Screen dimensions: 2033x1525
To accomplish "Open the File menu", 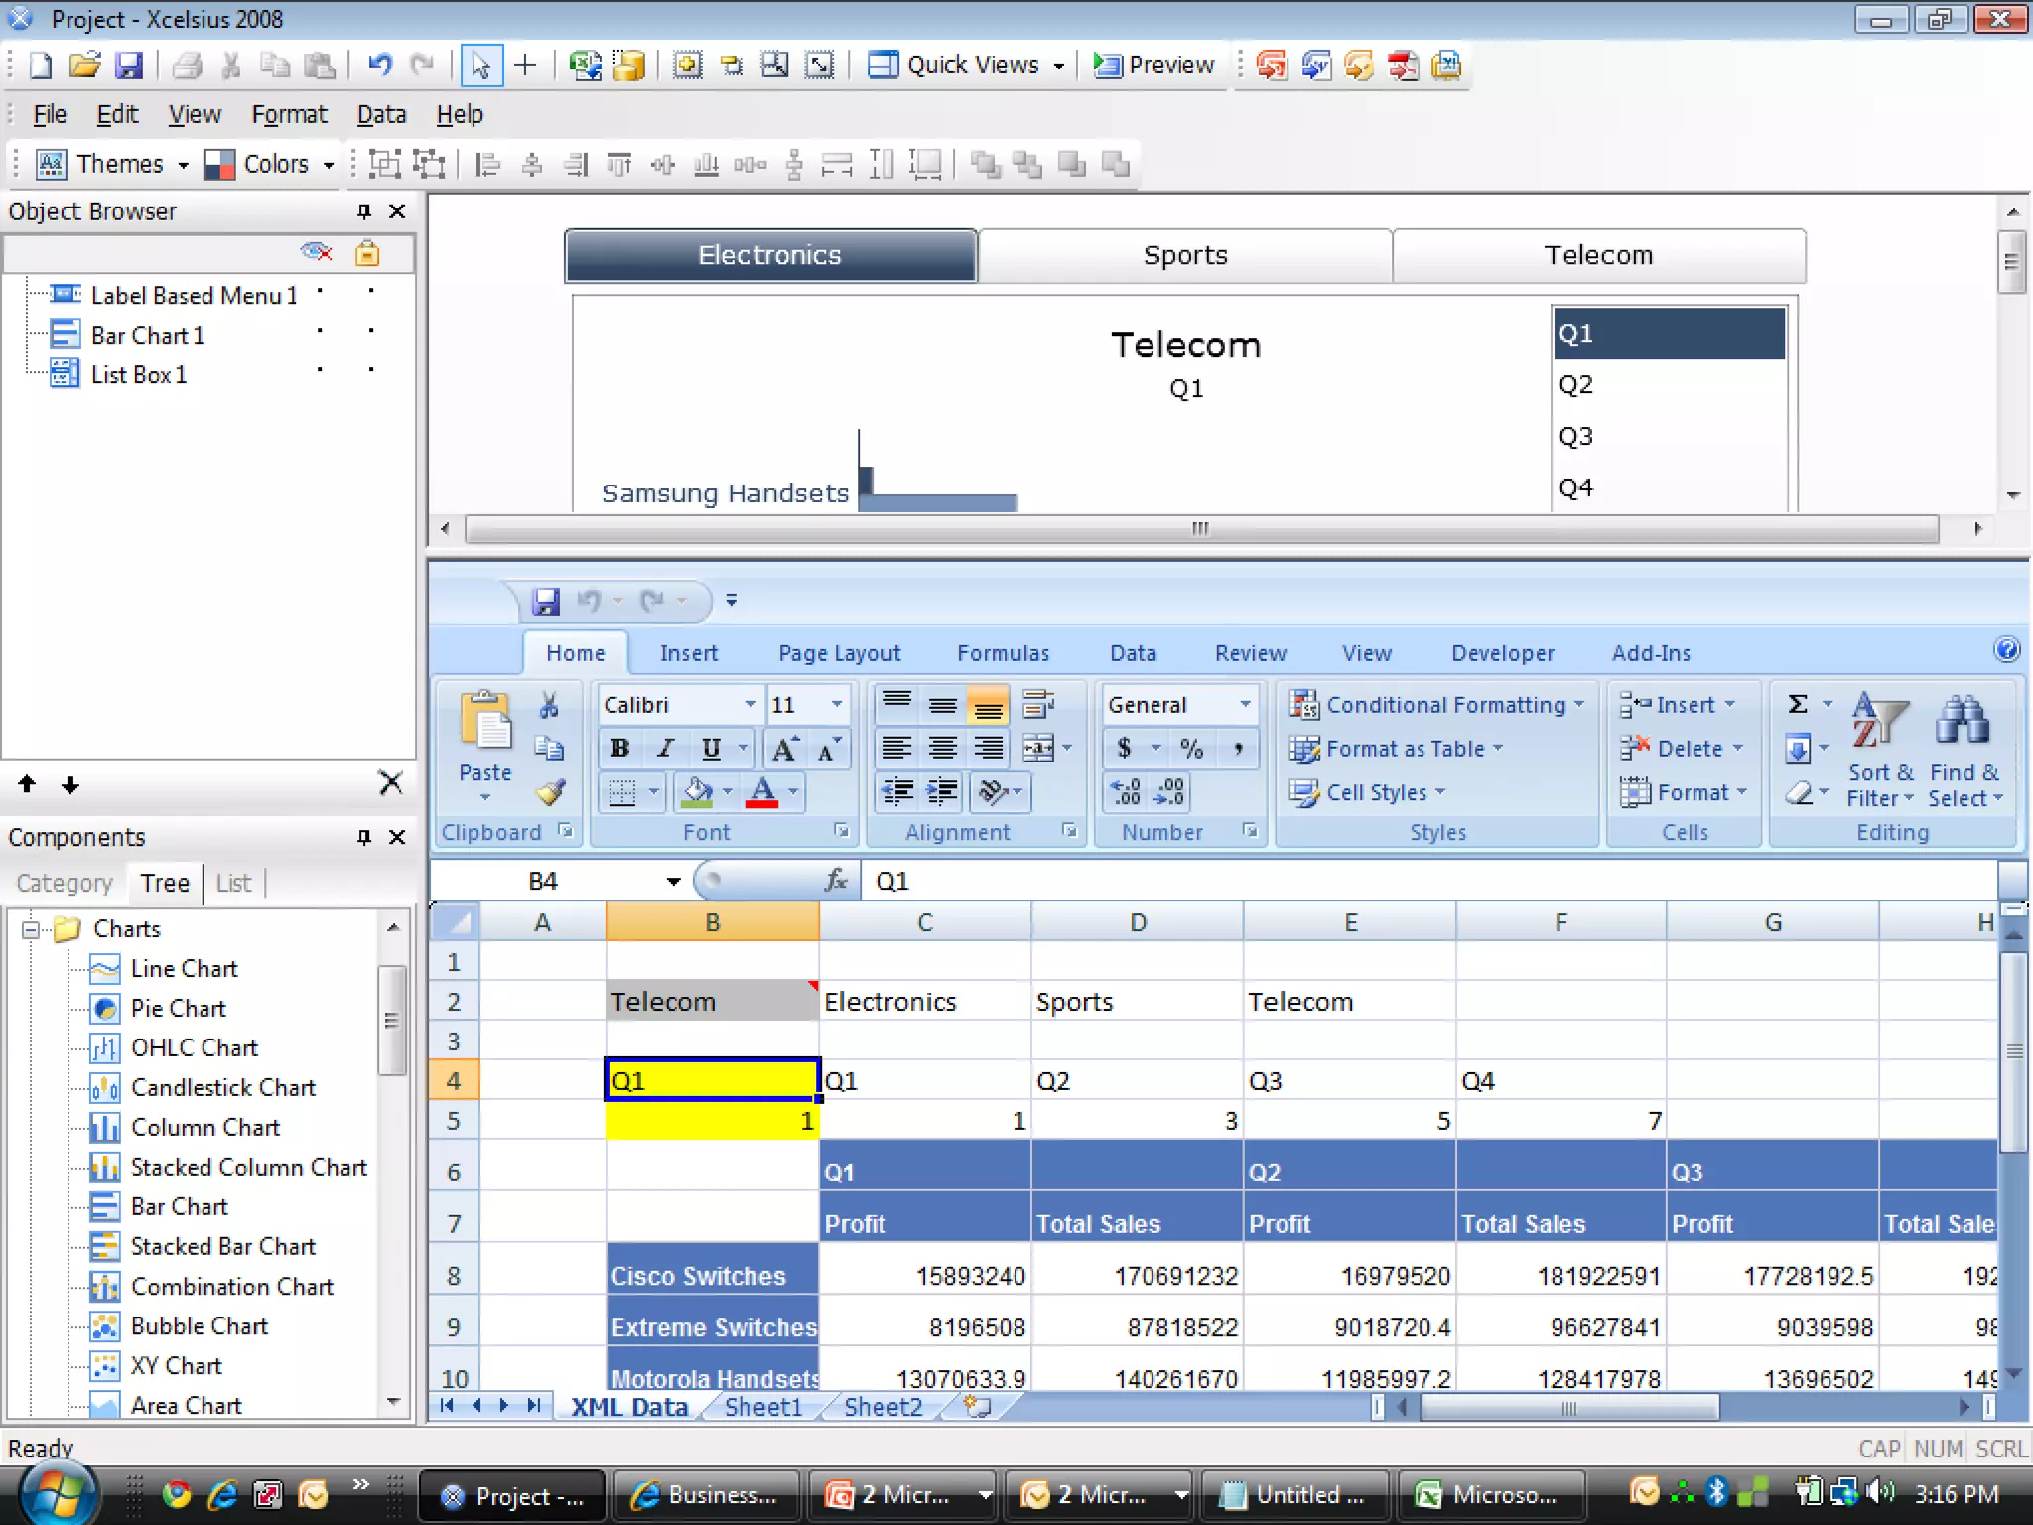I will (x=50, y=115).
